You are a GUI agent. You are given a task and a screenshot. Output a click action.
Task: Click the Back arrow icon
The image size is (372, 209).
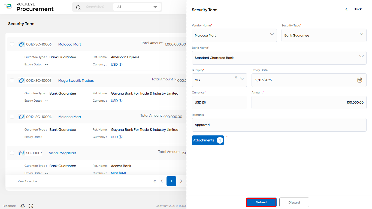(347, 9)
